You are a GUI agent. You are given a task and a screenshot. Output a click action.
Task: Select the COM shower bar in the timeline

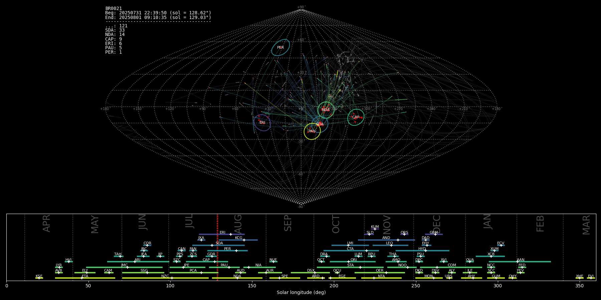[451, 267]
